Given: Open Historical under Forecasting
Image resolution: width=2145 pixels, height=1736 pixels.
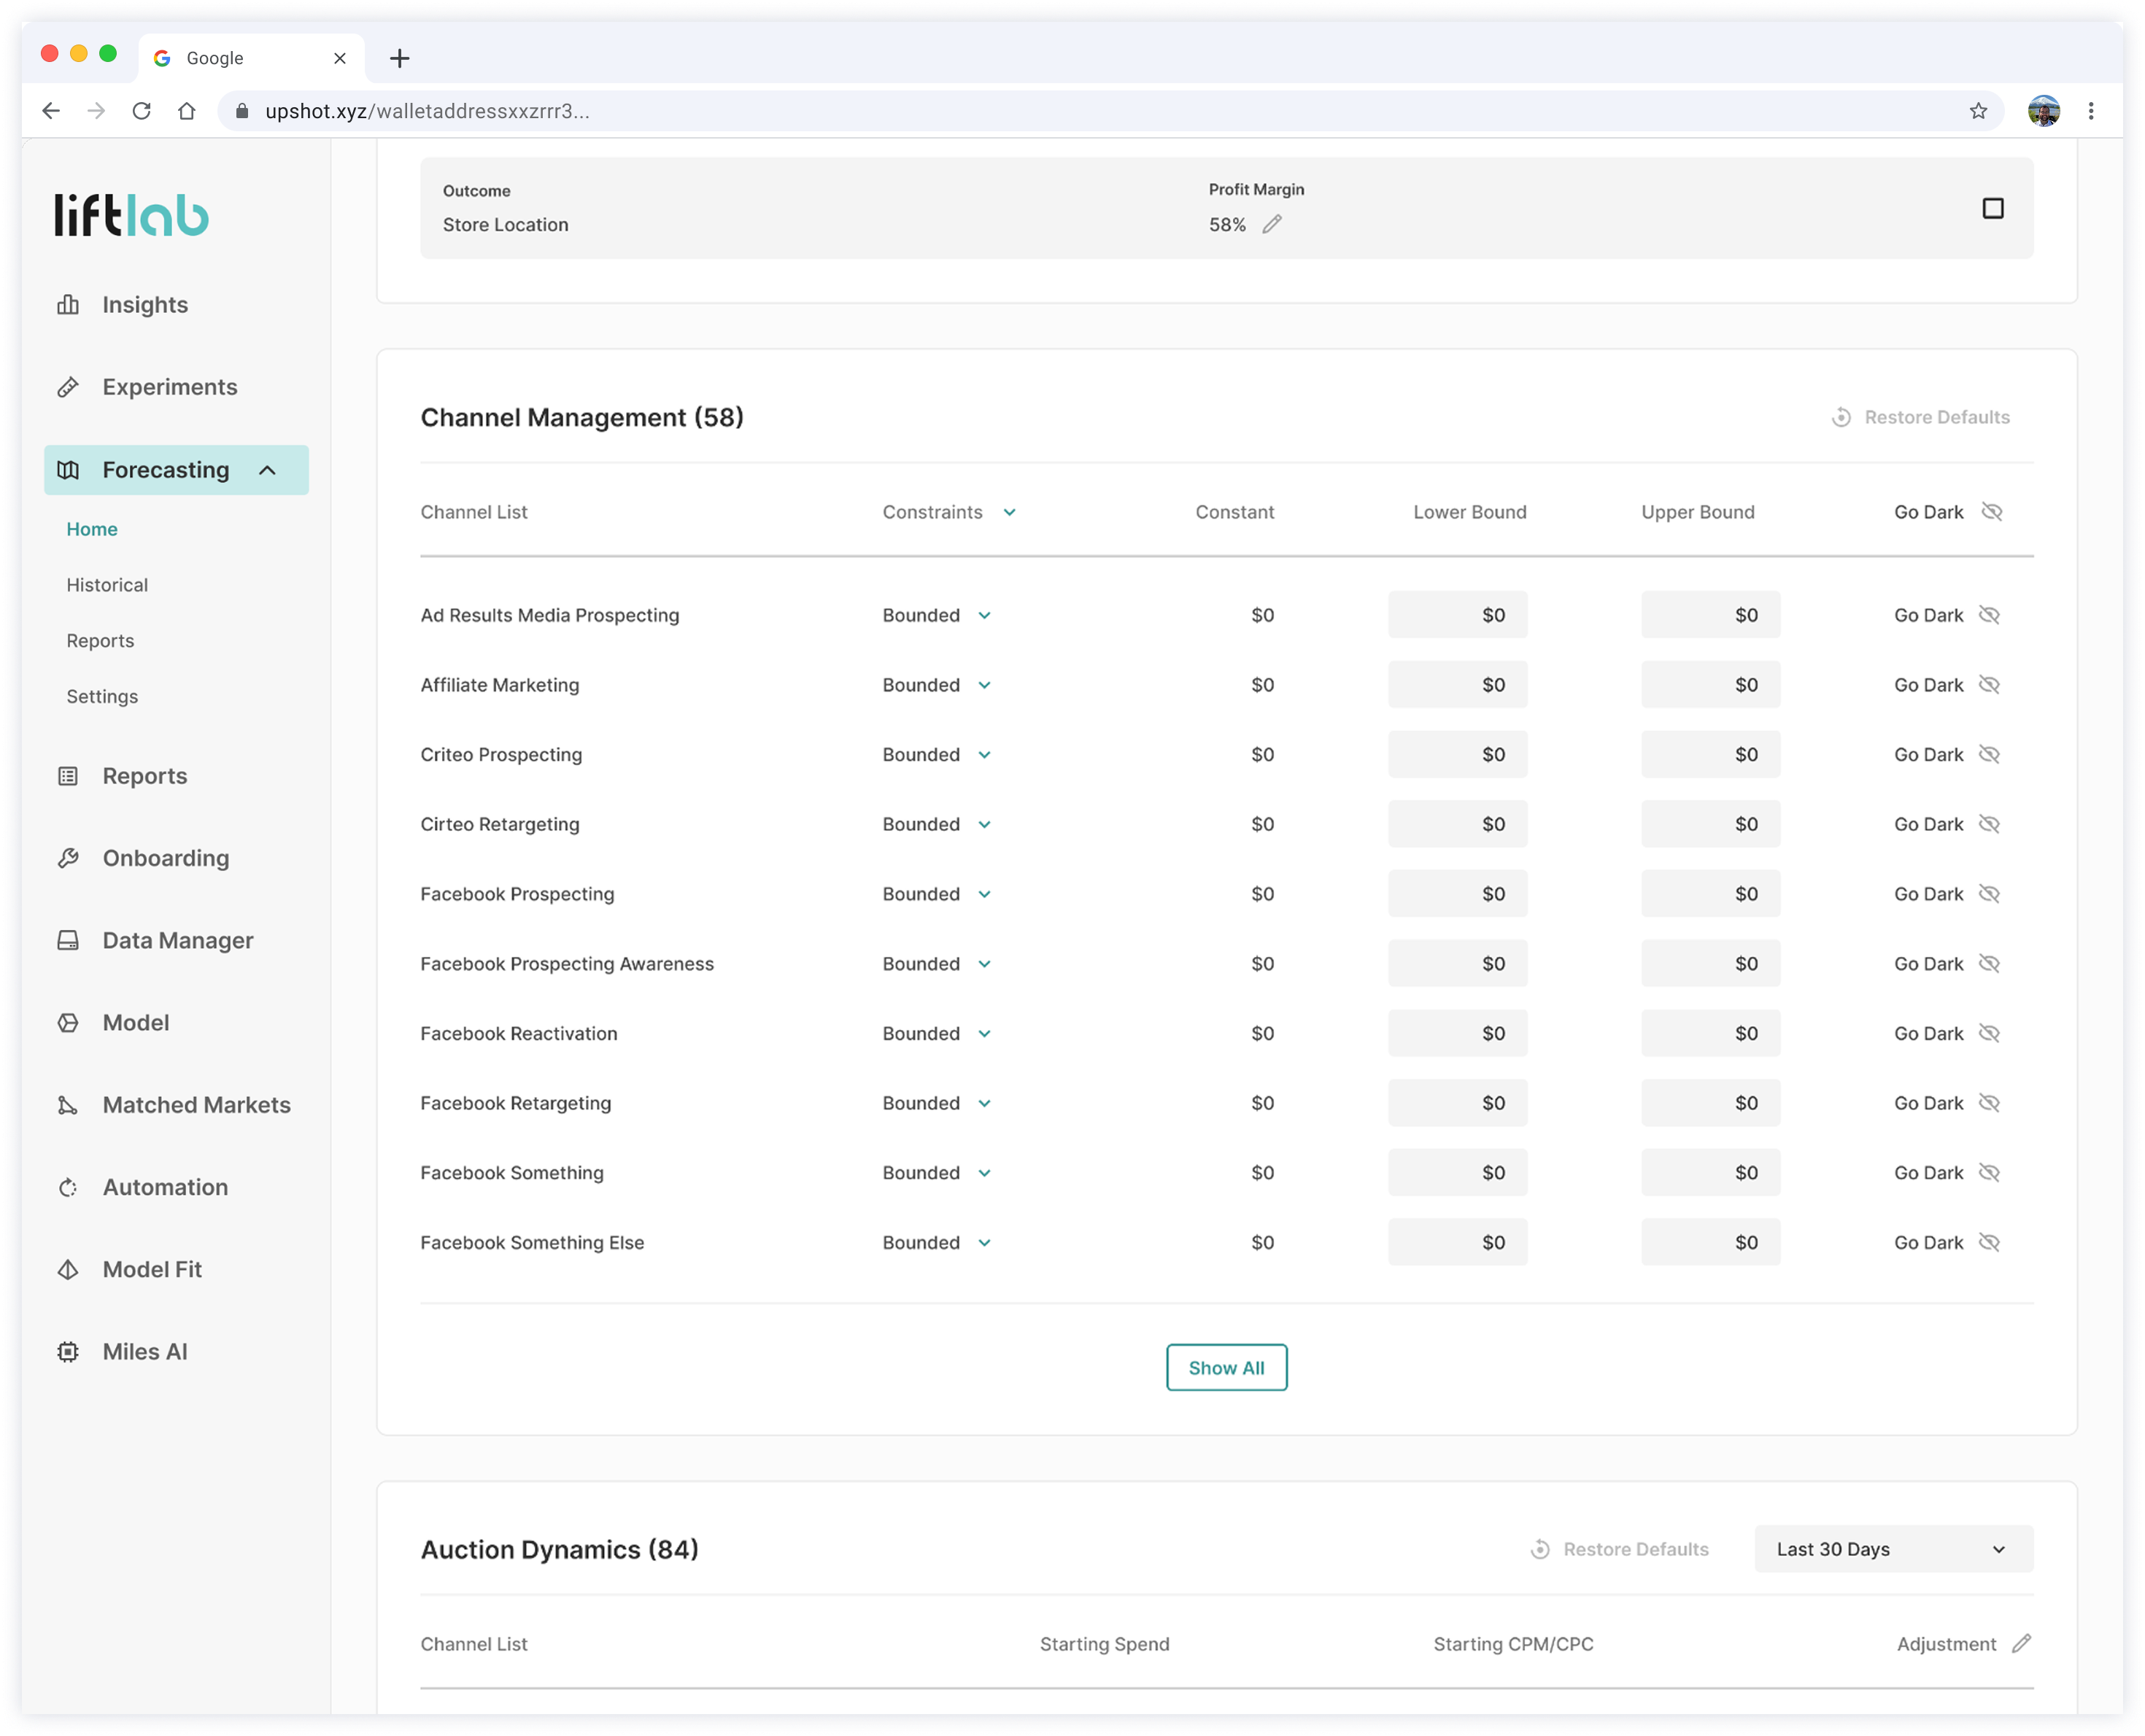Looking at the screenshot, I should pyautogui.click(x=107, y=585).
